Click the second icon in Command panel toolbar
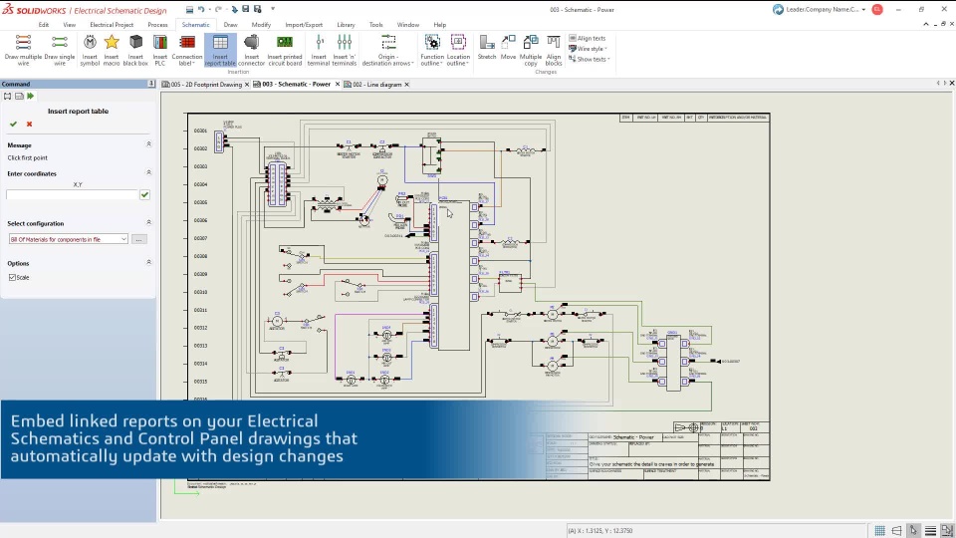The image size is (956, 538). 19,96
